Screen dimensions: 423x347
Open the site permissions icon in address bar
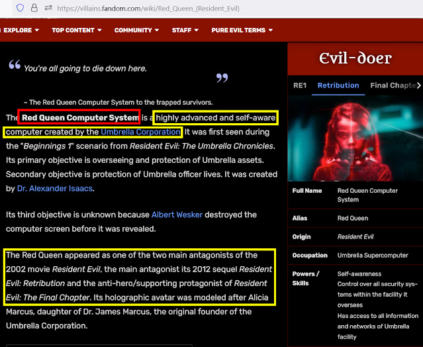point(48,8)
